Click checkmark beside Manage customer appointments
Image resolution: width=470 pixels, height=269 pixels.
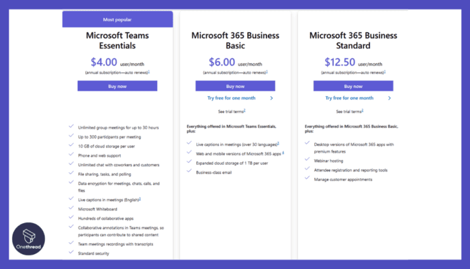point(308,178)
